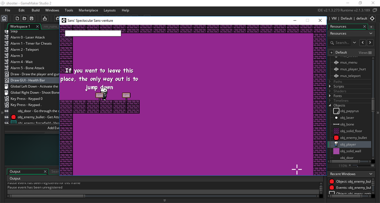Add a new resource view tab

pos(371,27)
